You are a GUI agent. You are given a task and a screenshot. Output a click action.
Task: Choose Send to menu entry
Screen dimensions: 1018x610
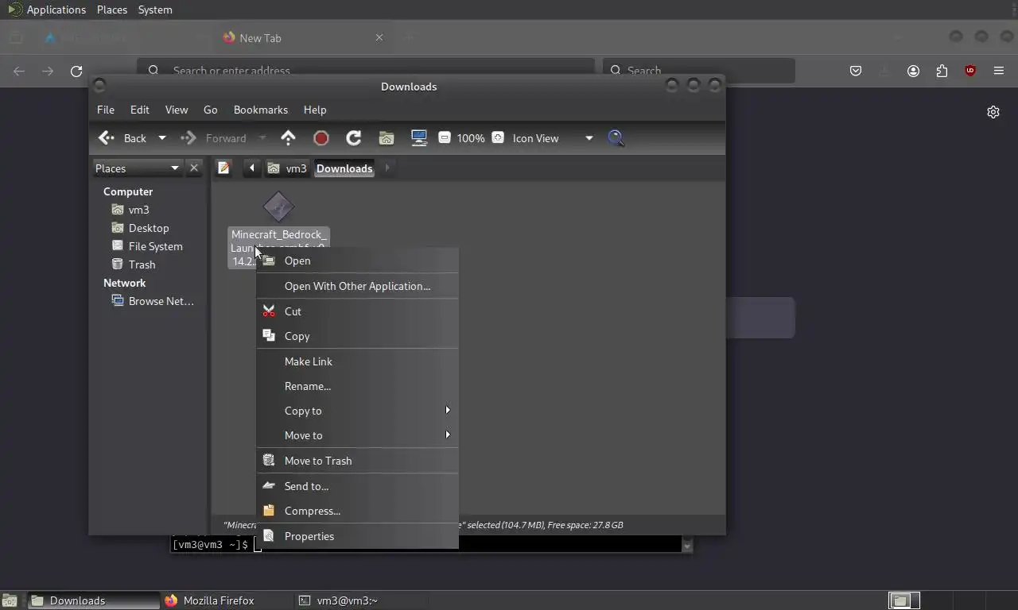(x=357, y=486)
